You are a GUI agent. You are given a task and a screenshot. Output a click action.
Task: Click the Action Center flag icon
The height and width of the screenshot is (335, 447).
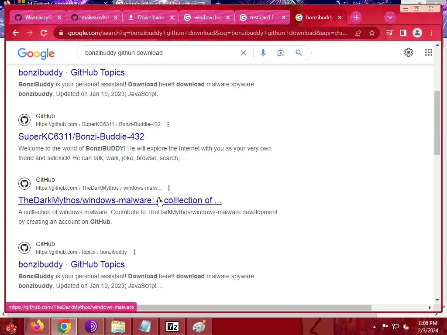[385, 327]
